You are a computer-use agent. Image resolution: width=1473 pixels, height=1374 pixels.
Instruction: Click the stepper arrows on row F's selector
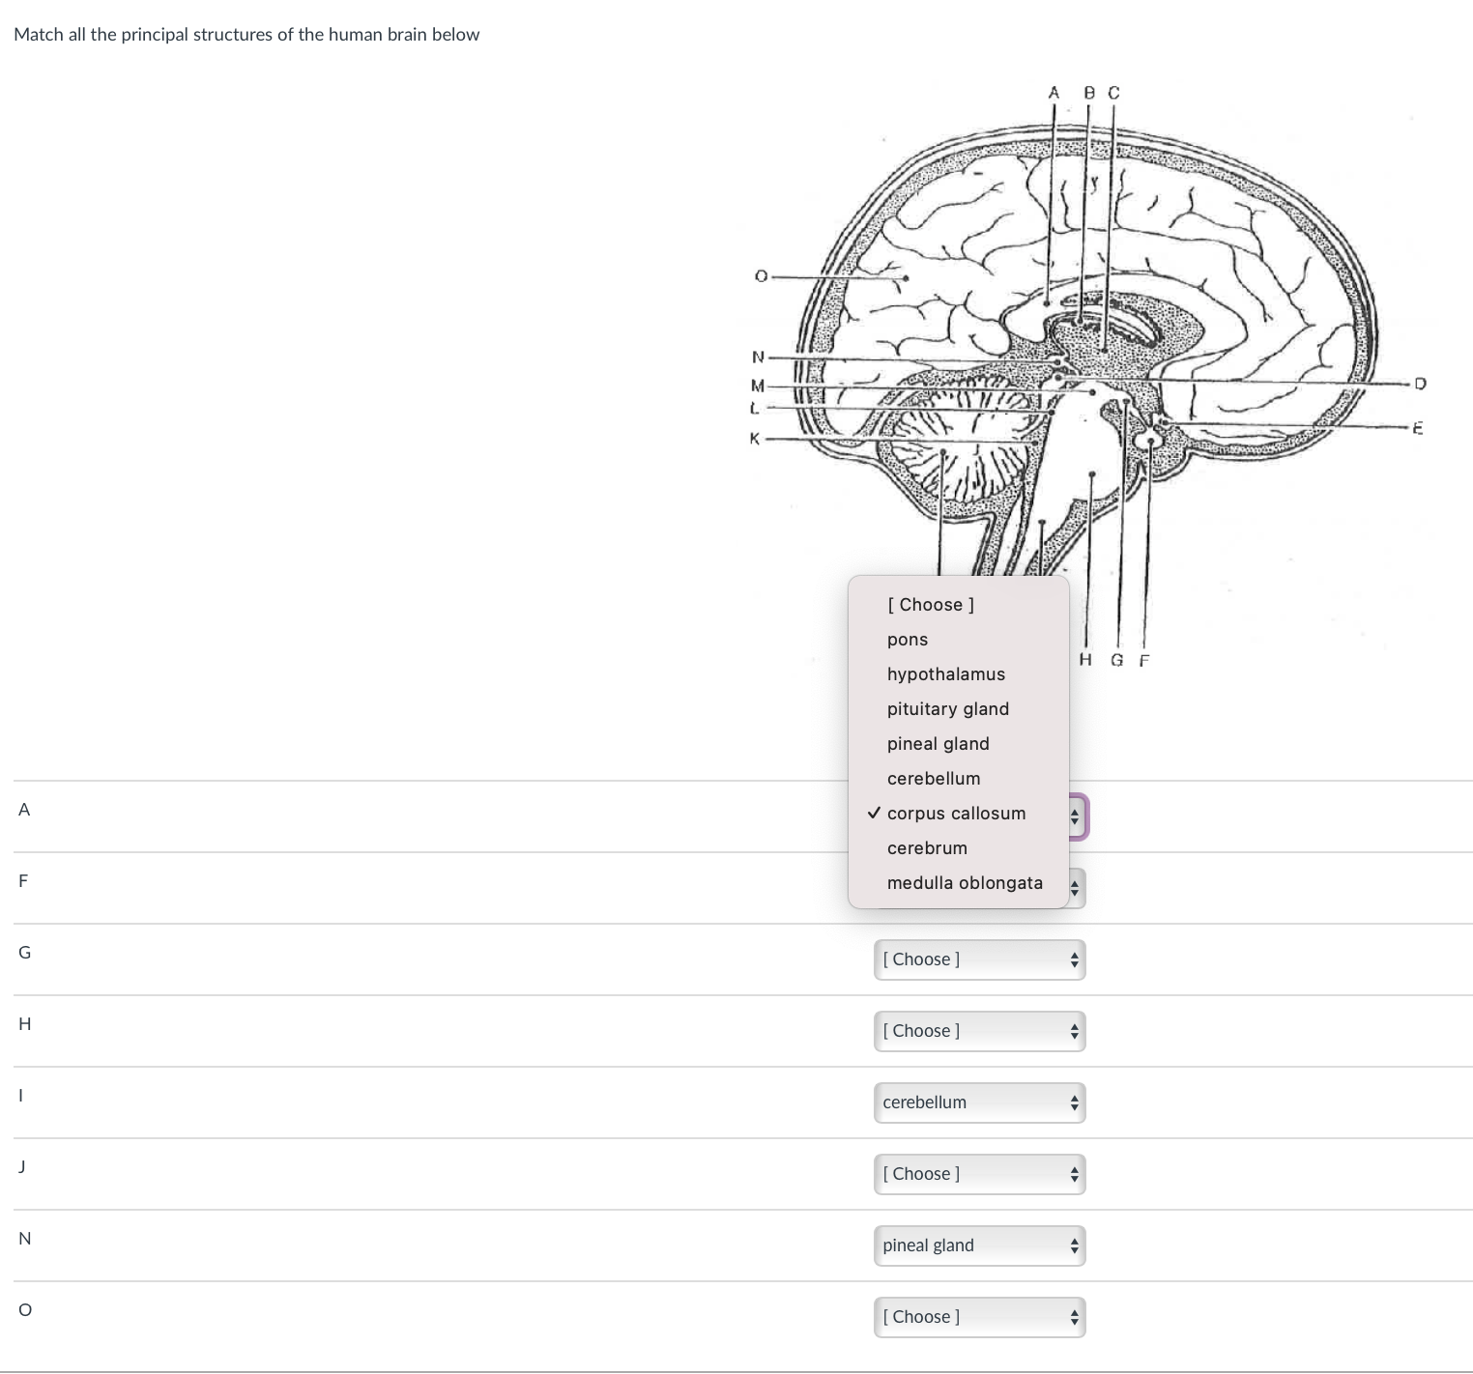[1074, 887]
